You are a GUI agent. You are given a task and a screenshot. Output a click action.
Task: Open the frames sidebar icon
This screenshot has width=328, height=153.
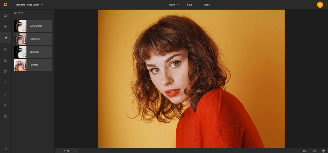click(5, 117)
